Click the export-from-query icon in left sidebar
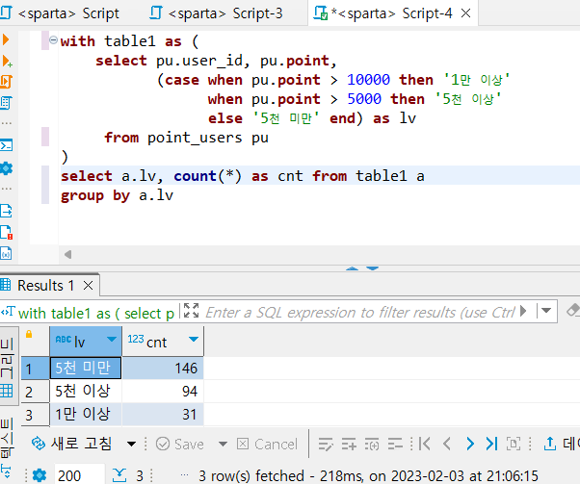The width and height of the screenshot is (580, 484). [x=6, y=211]
